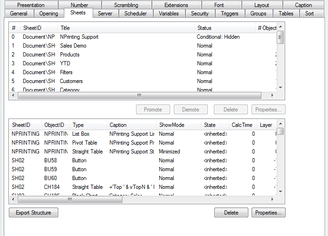The image size is (328, 236).
Task: Sort sheets list by SheetID column header
Action: click(x=39, y=28)
